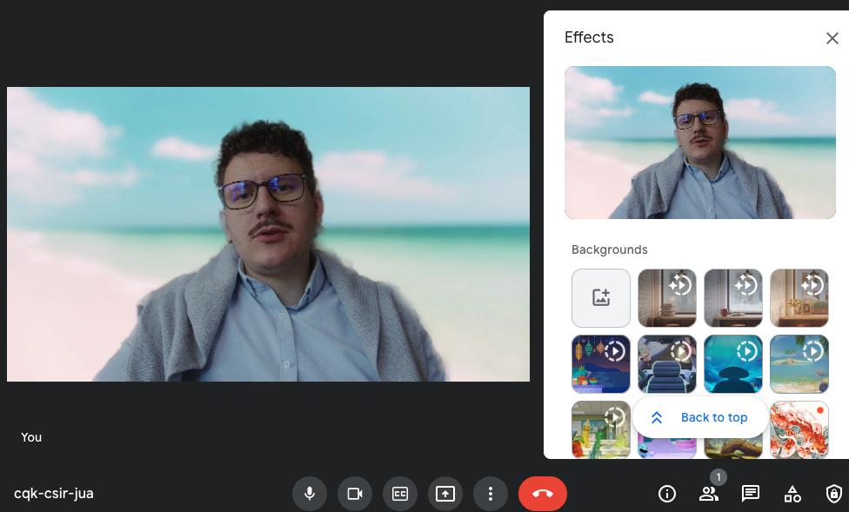Select the lantern night background
This screenshot has height=512, width=849.
click(601, 364)
